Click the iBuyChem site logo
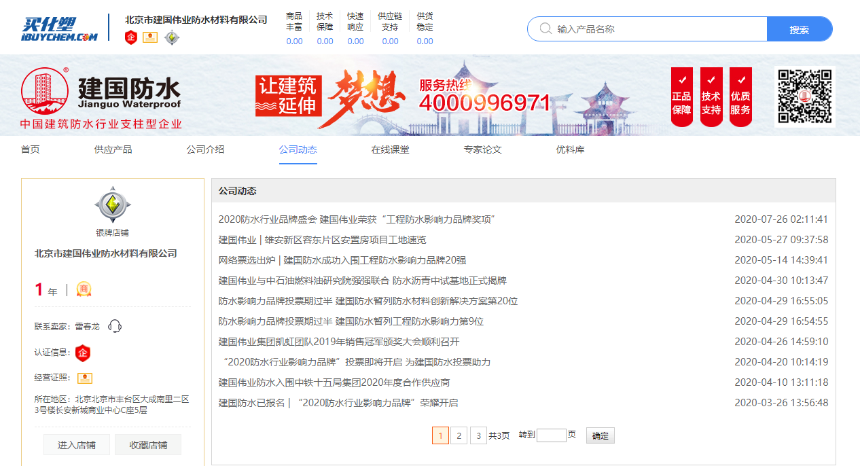This screenshot has height=466, width=860. pos(59,29)
